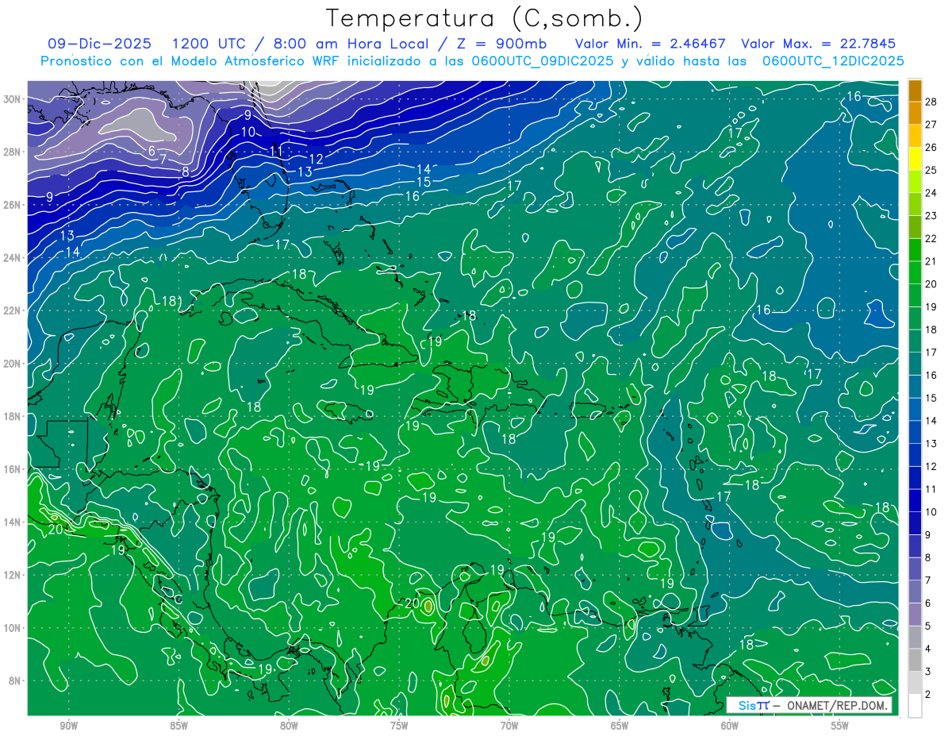Screen dimensions: 952x736
Task: Click the '22N' latitude label
Action: [13, 310]
